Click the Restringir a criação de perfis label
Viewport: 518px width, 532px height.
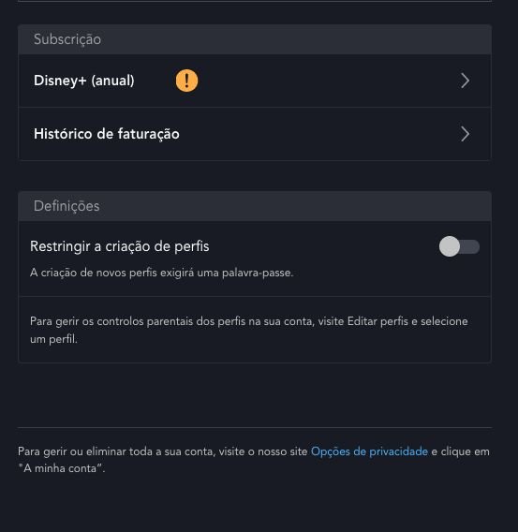119,246
